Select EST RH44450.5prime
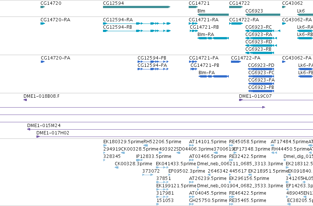This screenshot has width=313, height=206. pyautogui.click(x=274, y=153)
